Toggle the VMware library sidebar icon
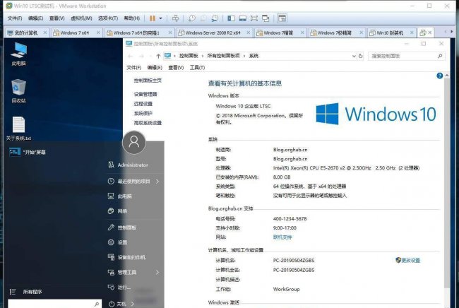Screen dimensions: 459x308 [x=231, y=18]
